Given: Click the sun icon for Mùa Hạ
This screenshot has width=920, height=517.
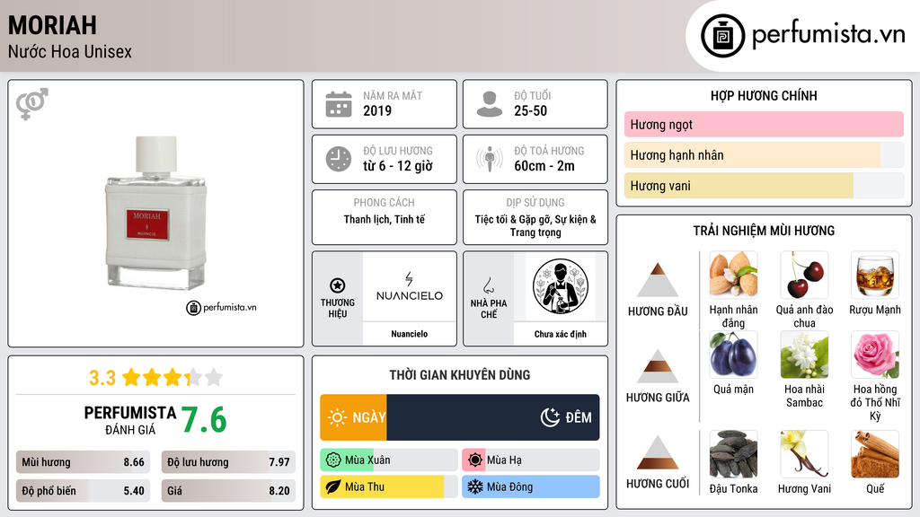Looking at the screenshot, I should [x=475, y=460].
